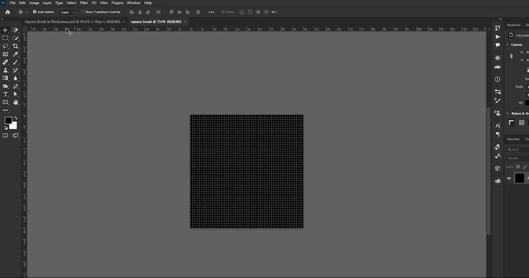Image resolution: width=529 pixels, height=278 pixels.
Task: Select the Move tool
Action: (6, 30)
